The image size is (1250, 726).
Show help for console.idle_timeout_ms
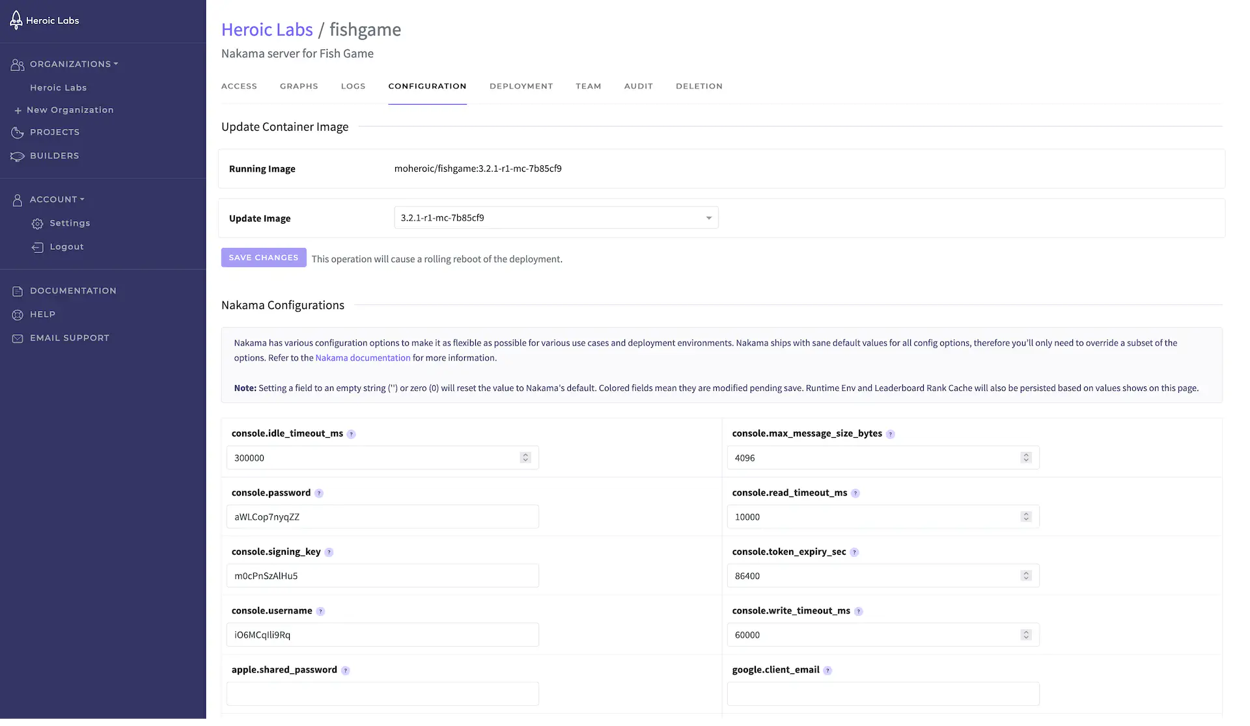click(351, 435)
